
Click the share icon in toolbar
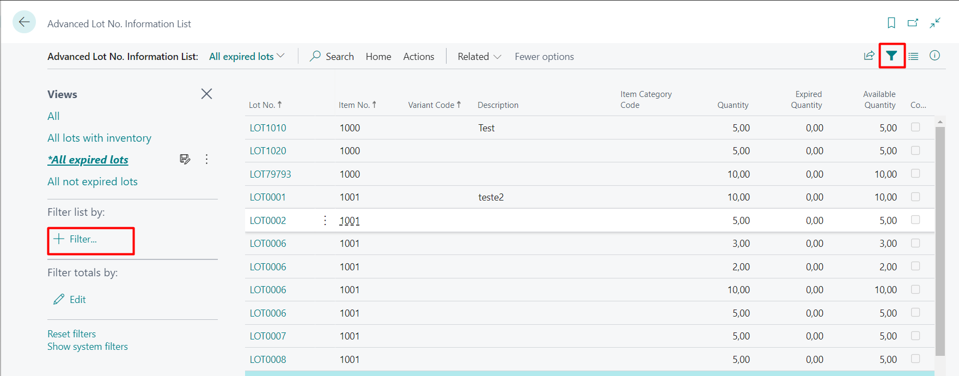(x=869, y=56)
